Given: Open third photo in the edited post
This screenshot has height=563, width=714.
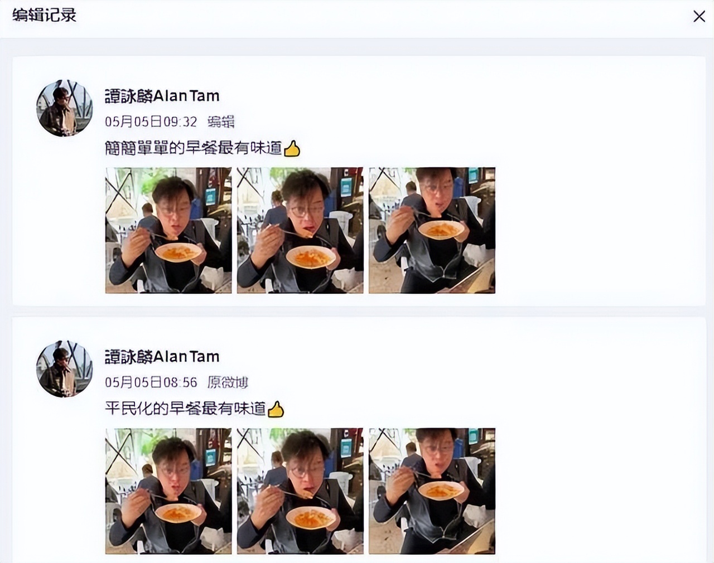Looking at the screenshot, I should click(x=432, y=230).
